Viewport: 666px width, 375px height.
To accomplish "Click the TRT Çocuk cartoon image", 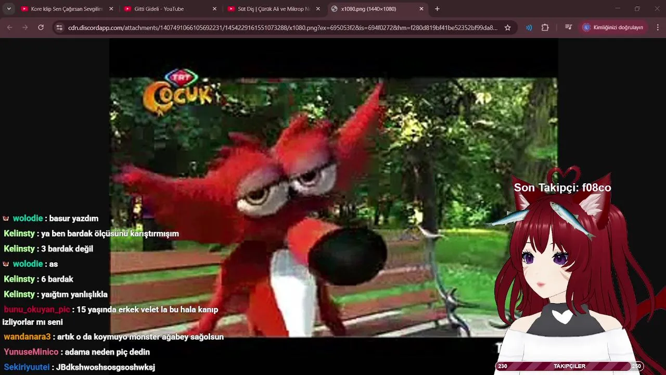I will coord(333,207).
